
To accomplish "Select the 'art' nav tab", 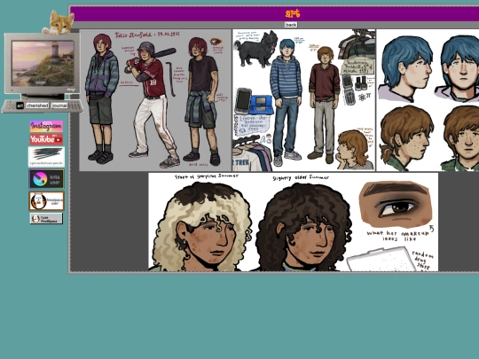I will (20, 105).
